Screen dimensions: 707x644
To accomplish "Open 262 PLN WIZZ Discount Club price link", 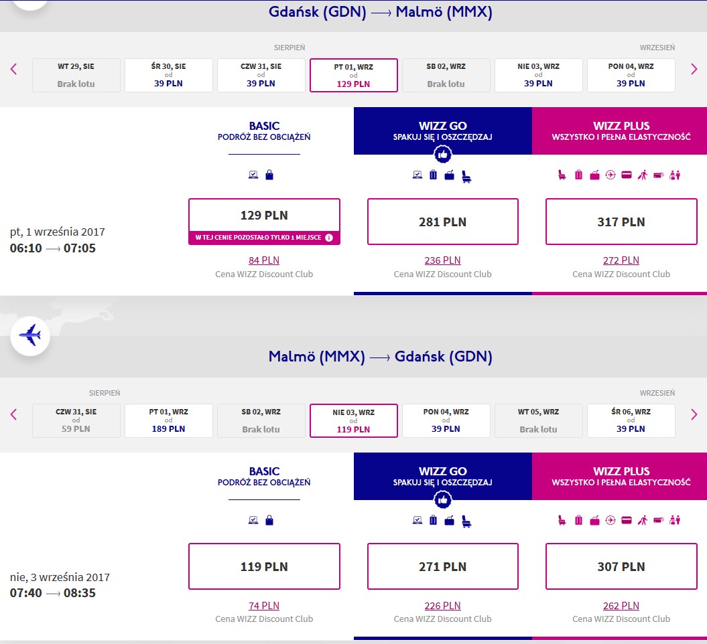I will [x=621, y=606].
